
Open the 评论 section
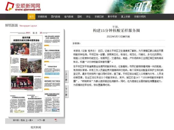[x=88, y=17]
